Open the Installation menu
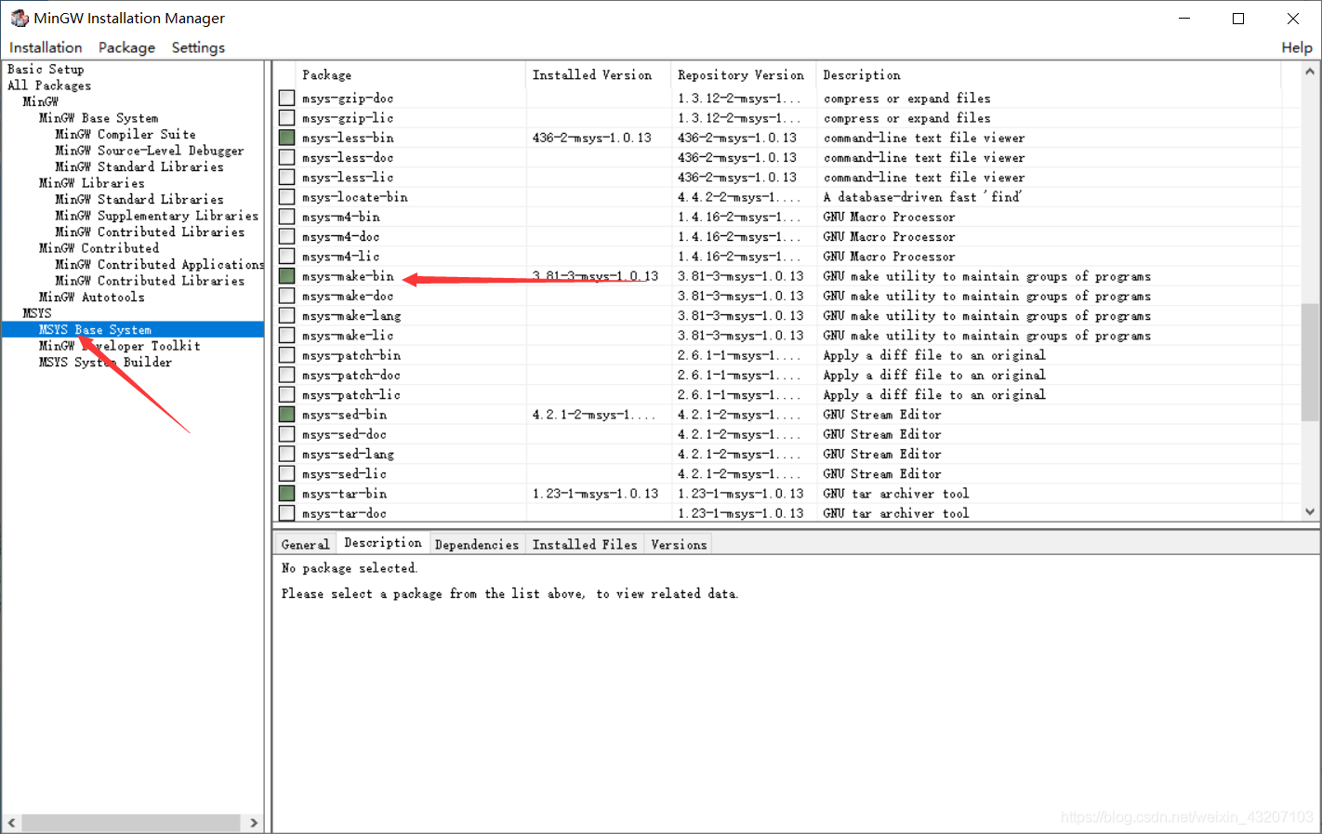Screen dimensions: 1322x834 [46, 47]
